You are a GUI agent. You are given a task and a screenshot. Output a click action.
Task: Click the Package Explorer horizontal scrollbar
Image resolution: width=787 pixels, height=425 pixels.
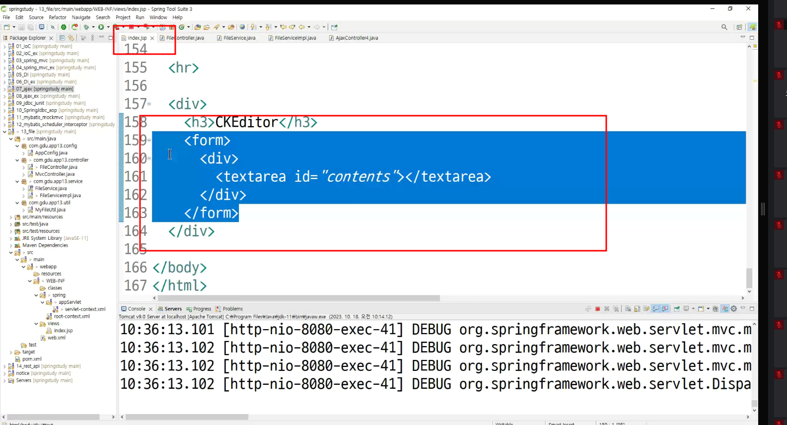tap(54, 417)
